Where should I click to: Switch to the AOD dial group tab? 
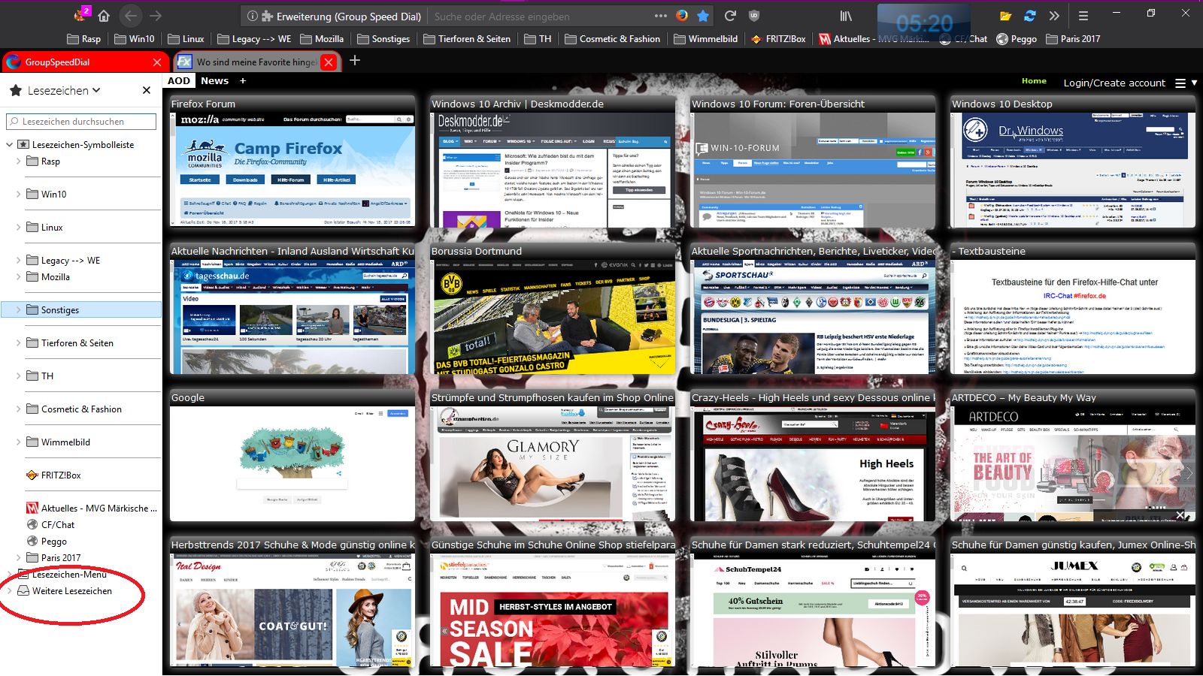tap(179, 80)
